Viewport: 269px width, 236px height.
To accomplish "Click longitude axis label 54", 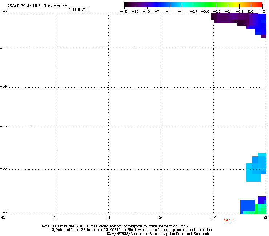I will click(161, 217).
